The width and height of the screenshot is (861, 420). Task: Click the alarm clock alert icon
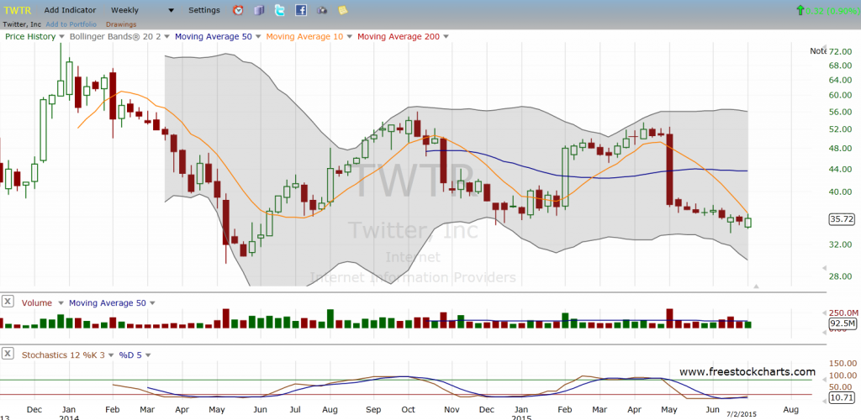(x=238, y=10)
